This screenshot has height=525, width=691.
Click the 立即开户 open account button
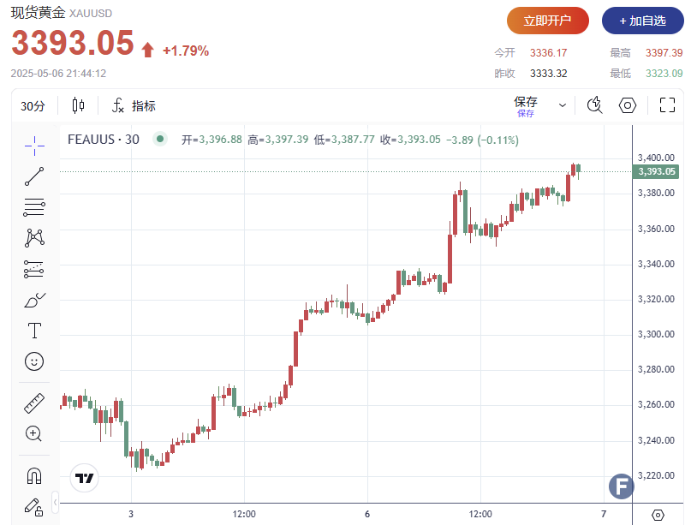(547, 20)
